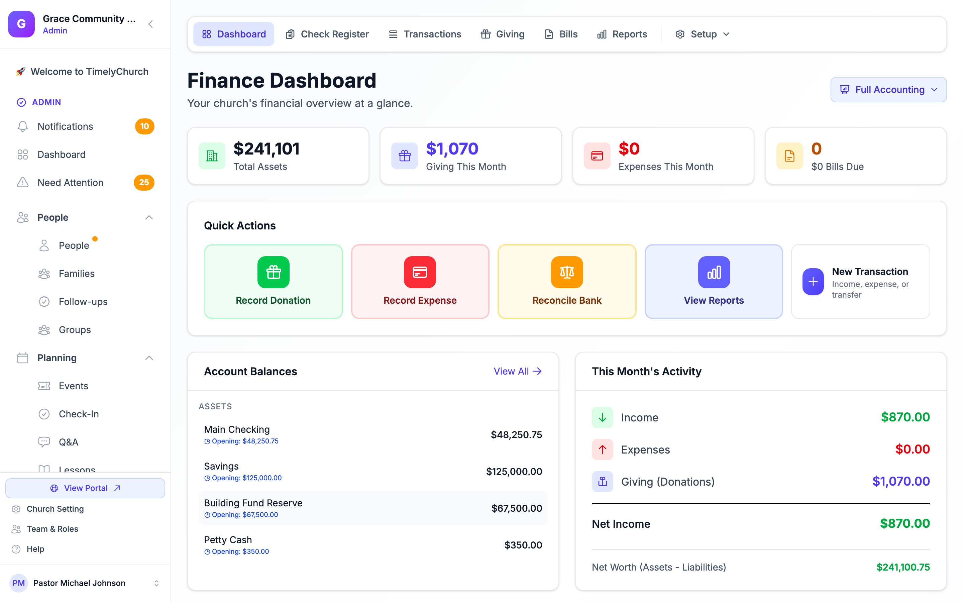963x602 pixels.
Task: Collapse the sidebar with the left chevron
Action: (x=151, y=24)
